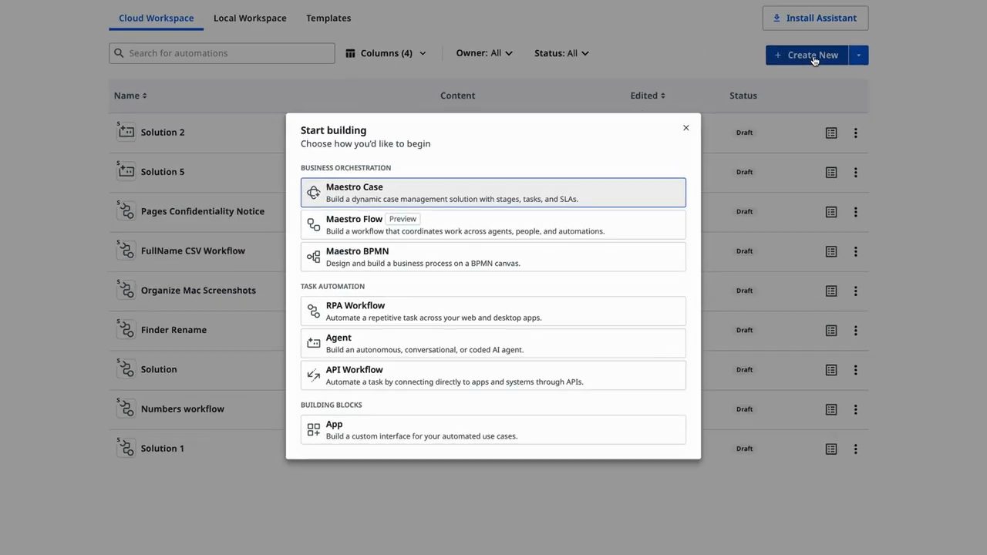The width and height of the screenshot is (987, 555).
Task: Open details panel icon for Solution 1
Action: click(x=831, y=449)
